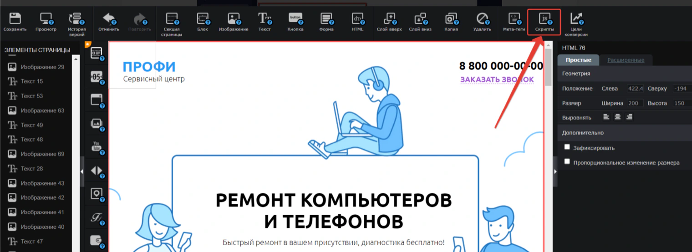Collapse the left elements panel arrow
692x252 pixels.
[x=82, y=171]
